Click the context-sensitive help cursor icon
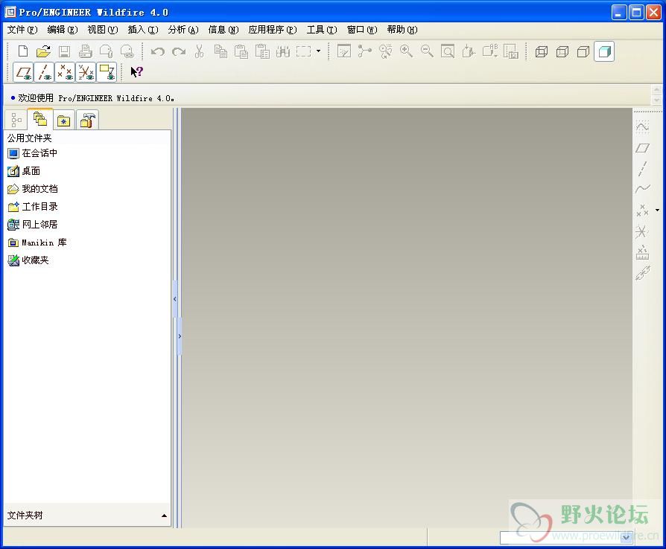The image size is (666, 549). pyautogui.click(x=137, y=71)
